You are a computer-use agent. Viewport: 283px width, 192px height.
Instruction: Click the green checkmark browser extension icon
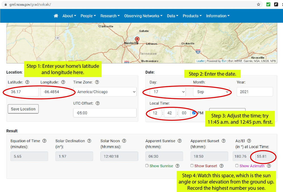pyautogui.click(x=268, y=4)
